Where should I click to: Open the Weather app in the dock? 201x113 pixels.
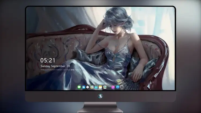(x=84, y=87)
